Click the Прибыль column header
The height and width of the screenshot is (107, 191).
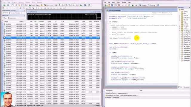(x=96, y=22)
